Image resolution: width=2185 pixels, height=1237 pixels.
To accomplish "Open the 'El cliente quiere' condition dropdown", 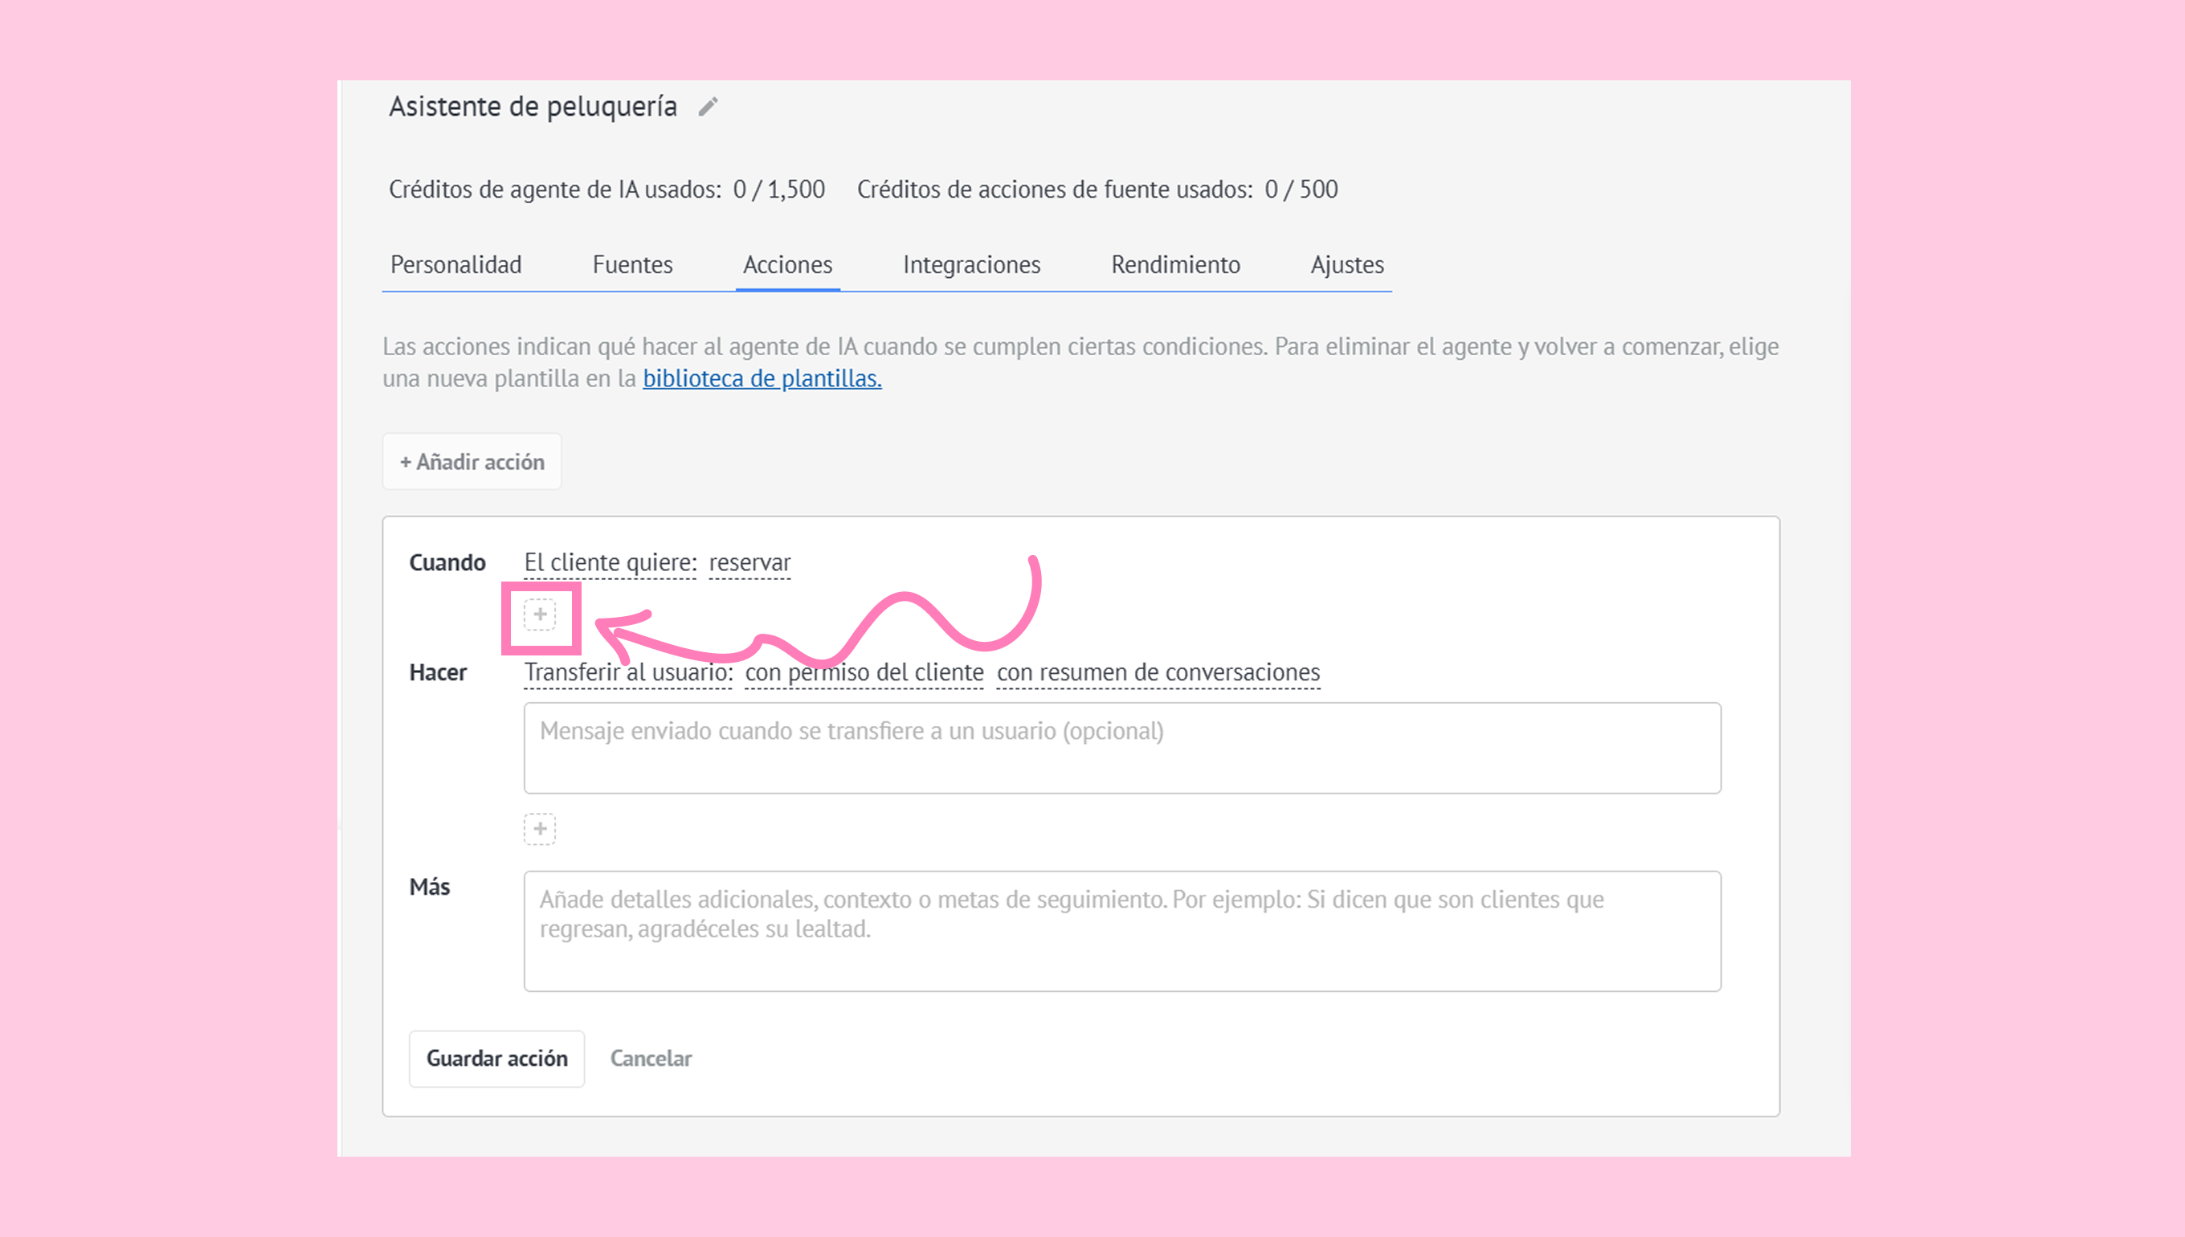I will tap(610, 562).
